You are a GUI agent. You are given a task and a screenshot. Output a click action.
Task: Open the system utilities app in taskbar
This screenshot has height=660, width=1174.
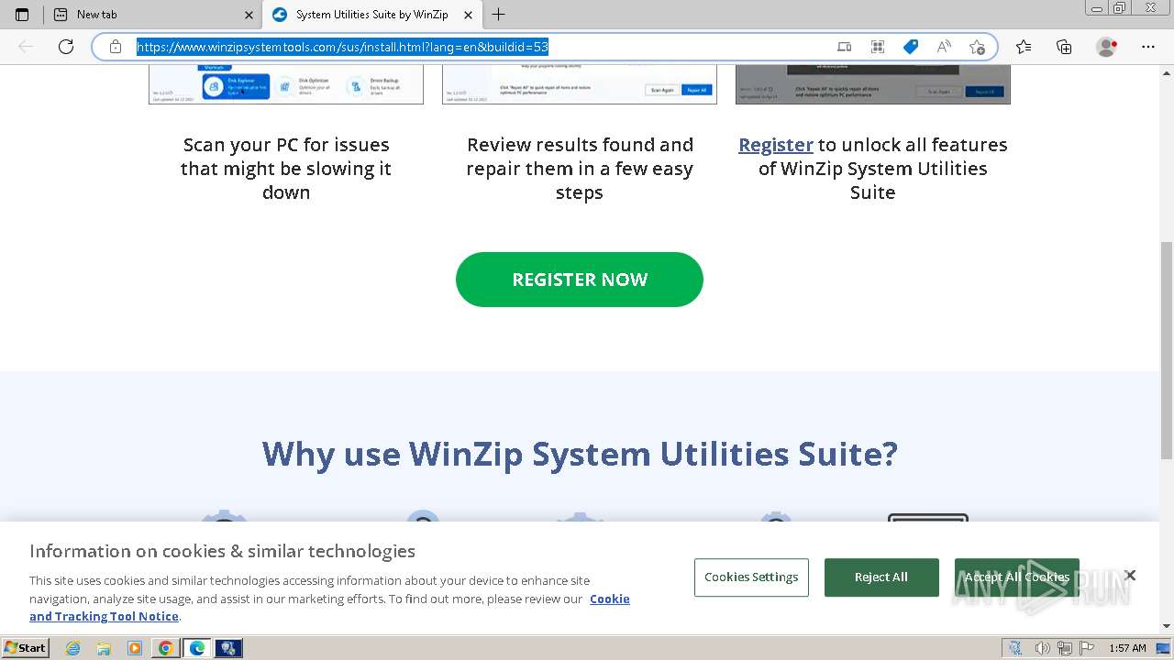point(228,648)
